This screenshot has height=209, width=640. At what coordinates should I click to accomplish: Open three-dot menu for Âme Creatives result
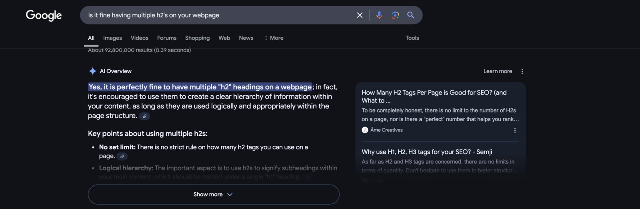click(x=515, y=130)
